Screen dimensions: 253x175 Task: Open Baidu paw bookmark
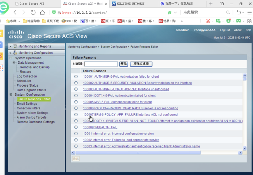point(89,21)
